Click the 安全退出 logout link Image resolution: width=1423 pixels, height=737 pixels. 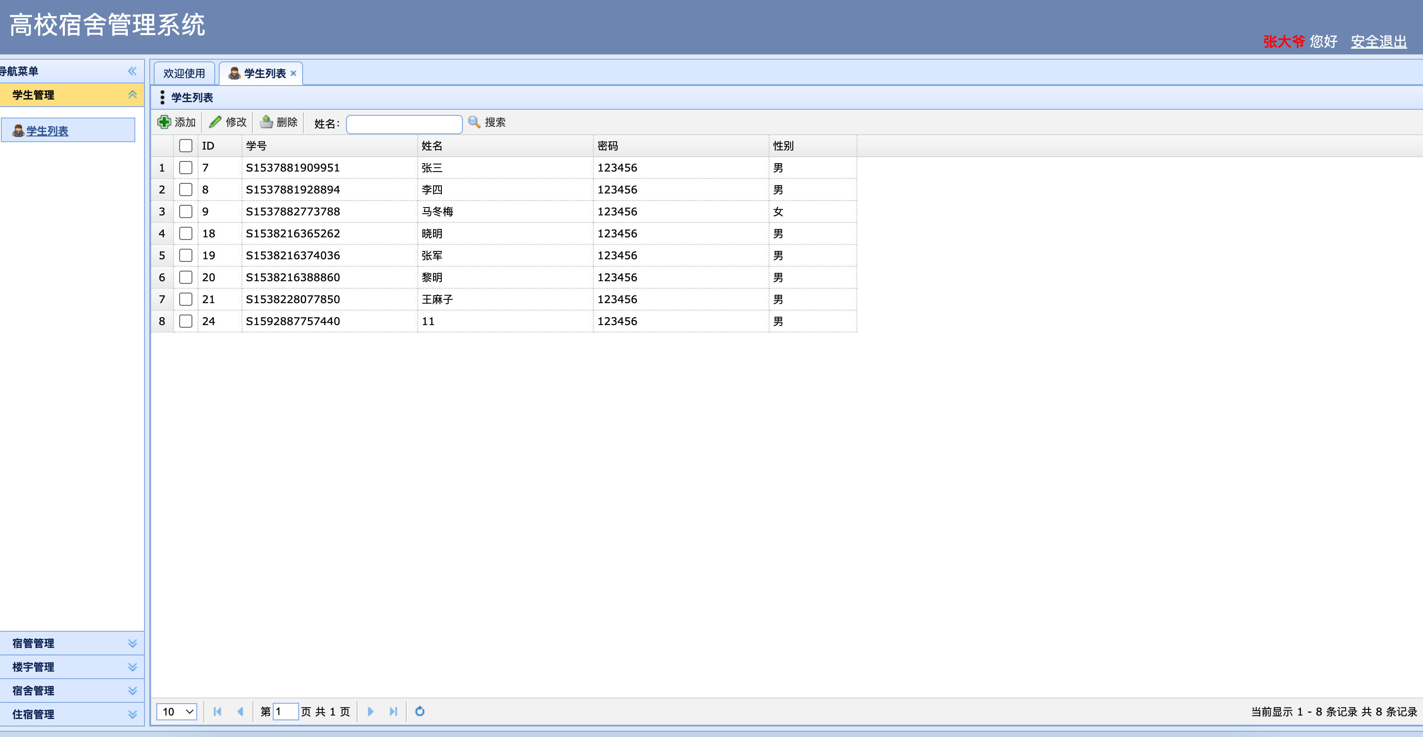click(1378, 41)
